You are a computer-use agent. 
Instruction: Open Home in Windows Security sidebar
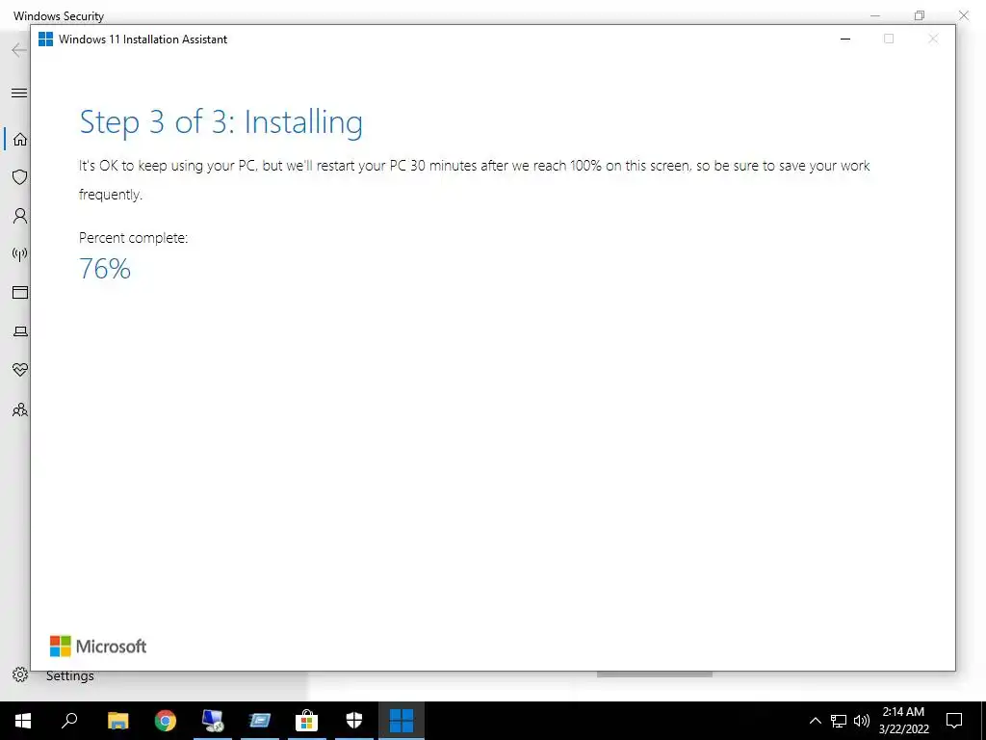click(x=20, y=139)
